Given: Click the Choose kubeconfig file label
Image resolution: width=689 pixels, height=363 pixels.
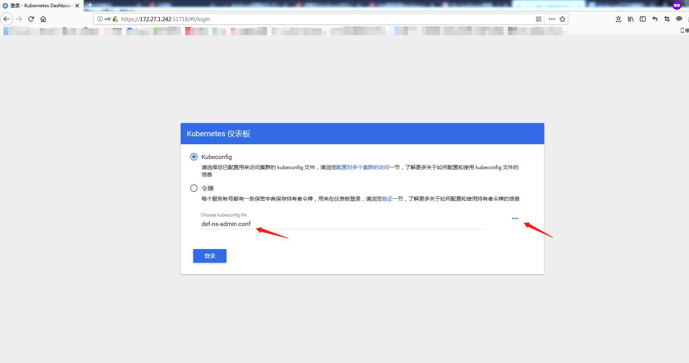Looking at the screenshot, I should (x=224, y=215).
